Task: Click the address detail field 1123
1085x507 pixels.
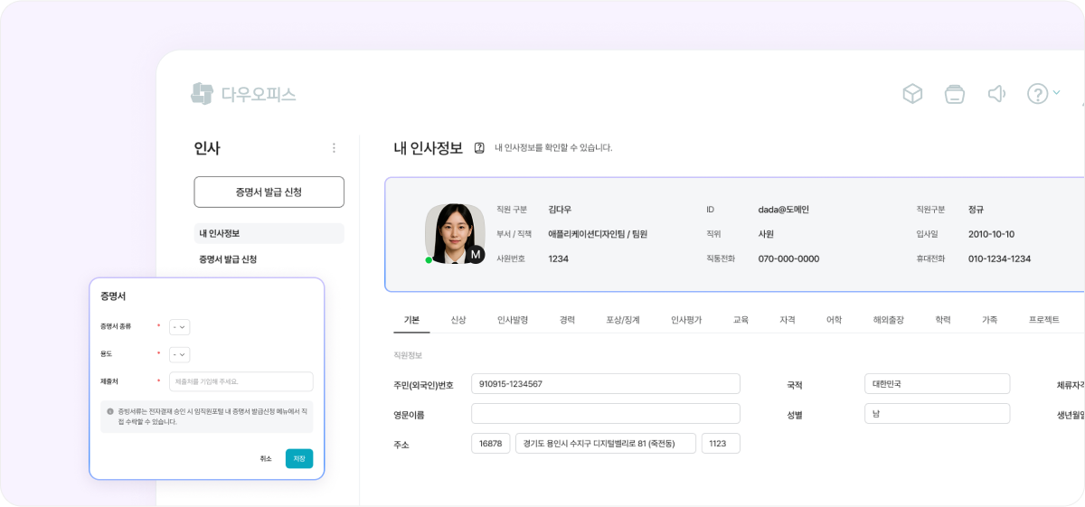Action: 721,444
